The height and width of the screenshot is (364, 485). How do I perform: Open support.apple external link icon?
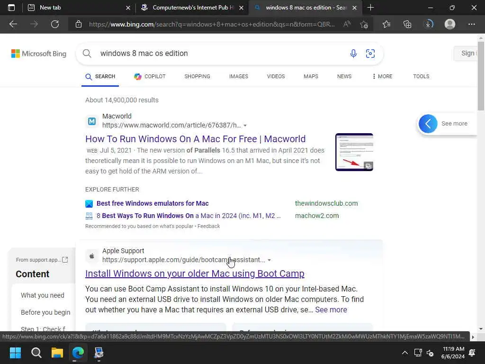coord(65,260)
